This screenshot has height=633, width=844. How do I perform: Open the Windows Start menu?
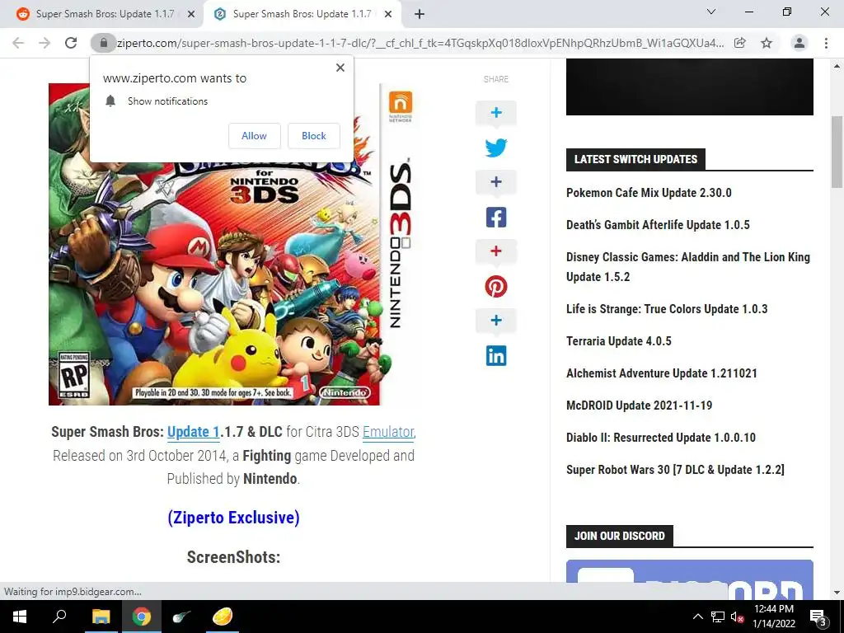[20, 617]
